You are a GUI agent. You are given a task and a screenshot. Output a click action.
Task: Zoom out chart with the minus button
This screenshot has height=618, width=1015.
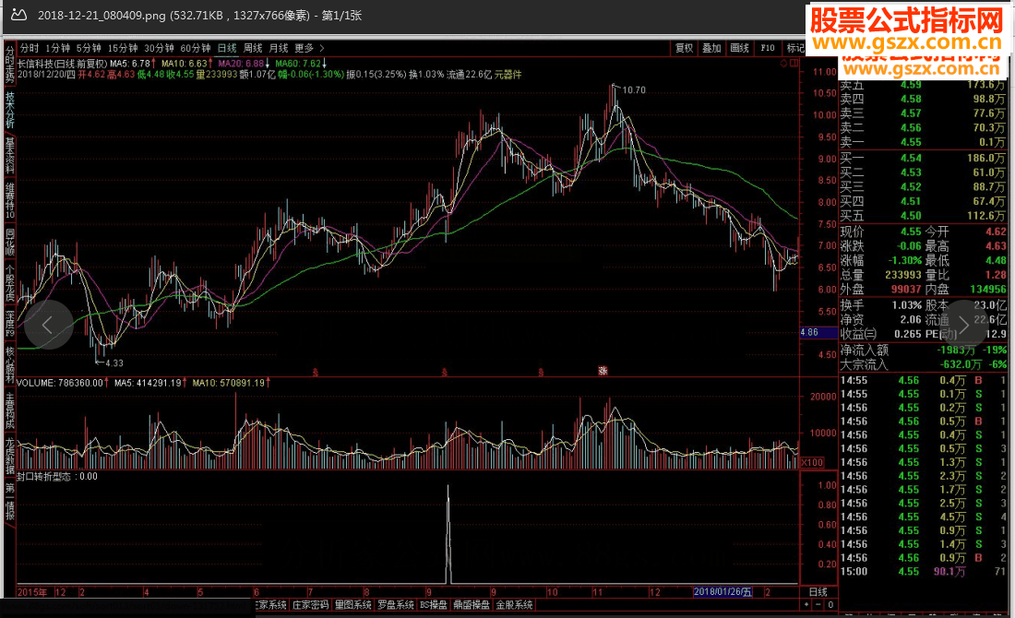(x=818, y=605)
